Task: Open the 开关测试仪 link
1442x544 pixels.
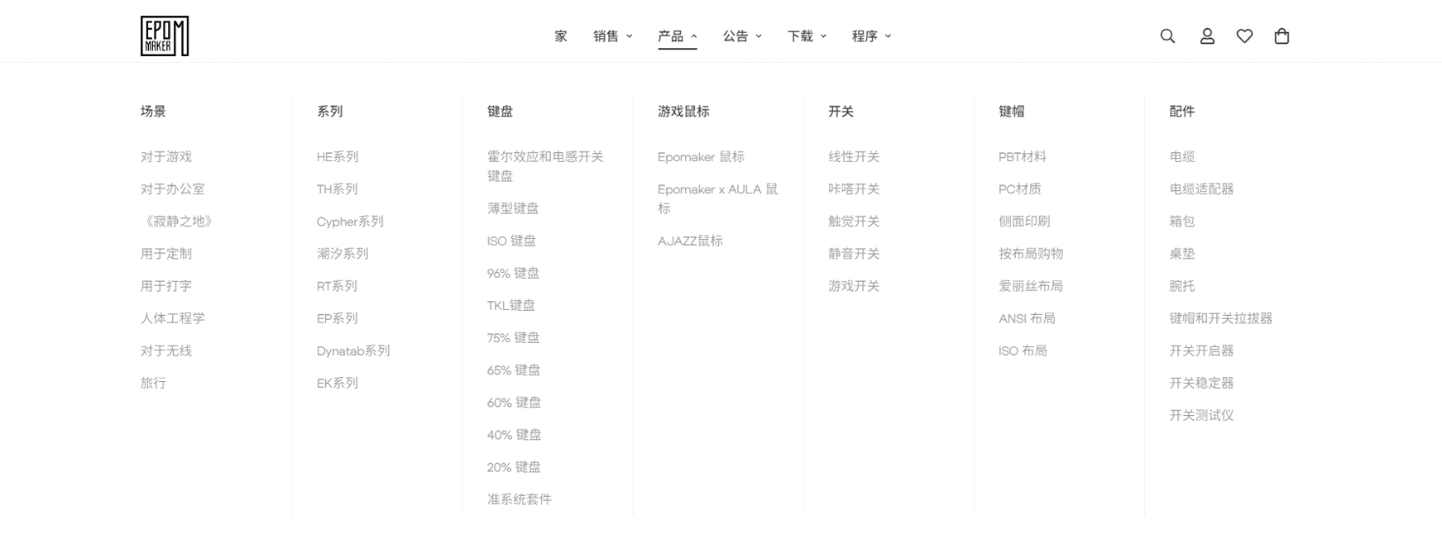Action: click(x=1201, y=415)
